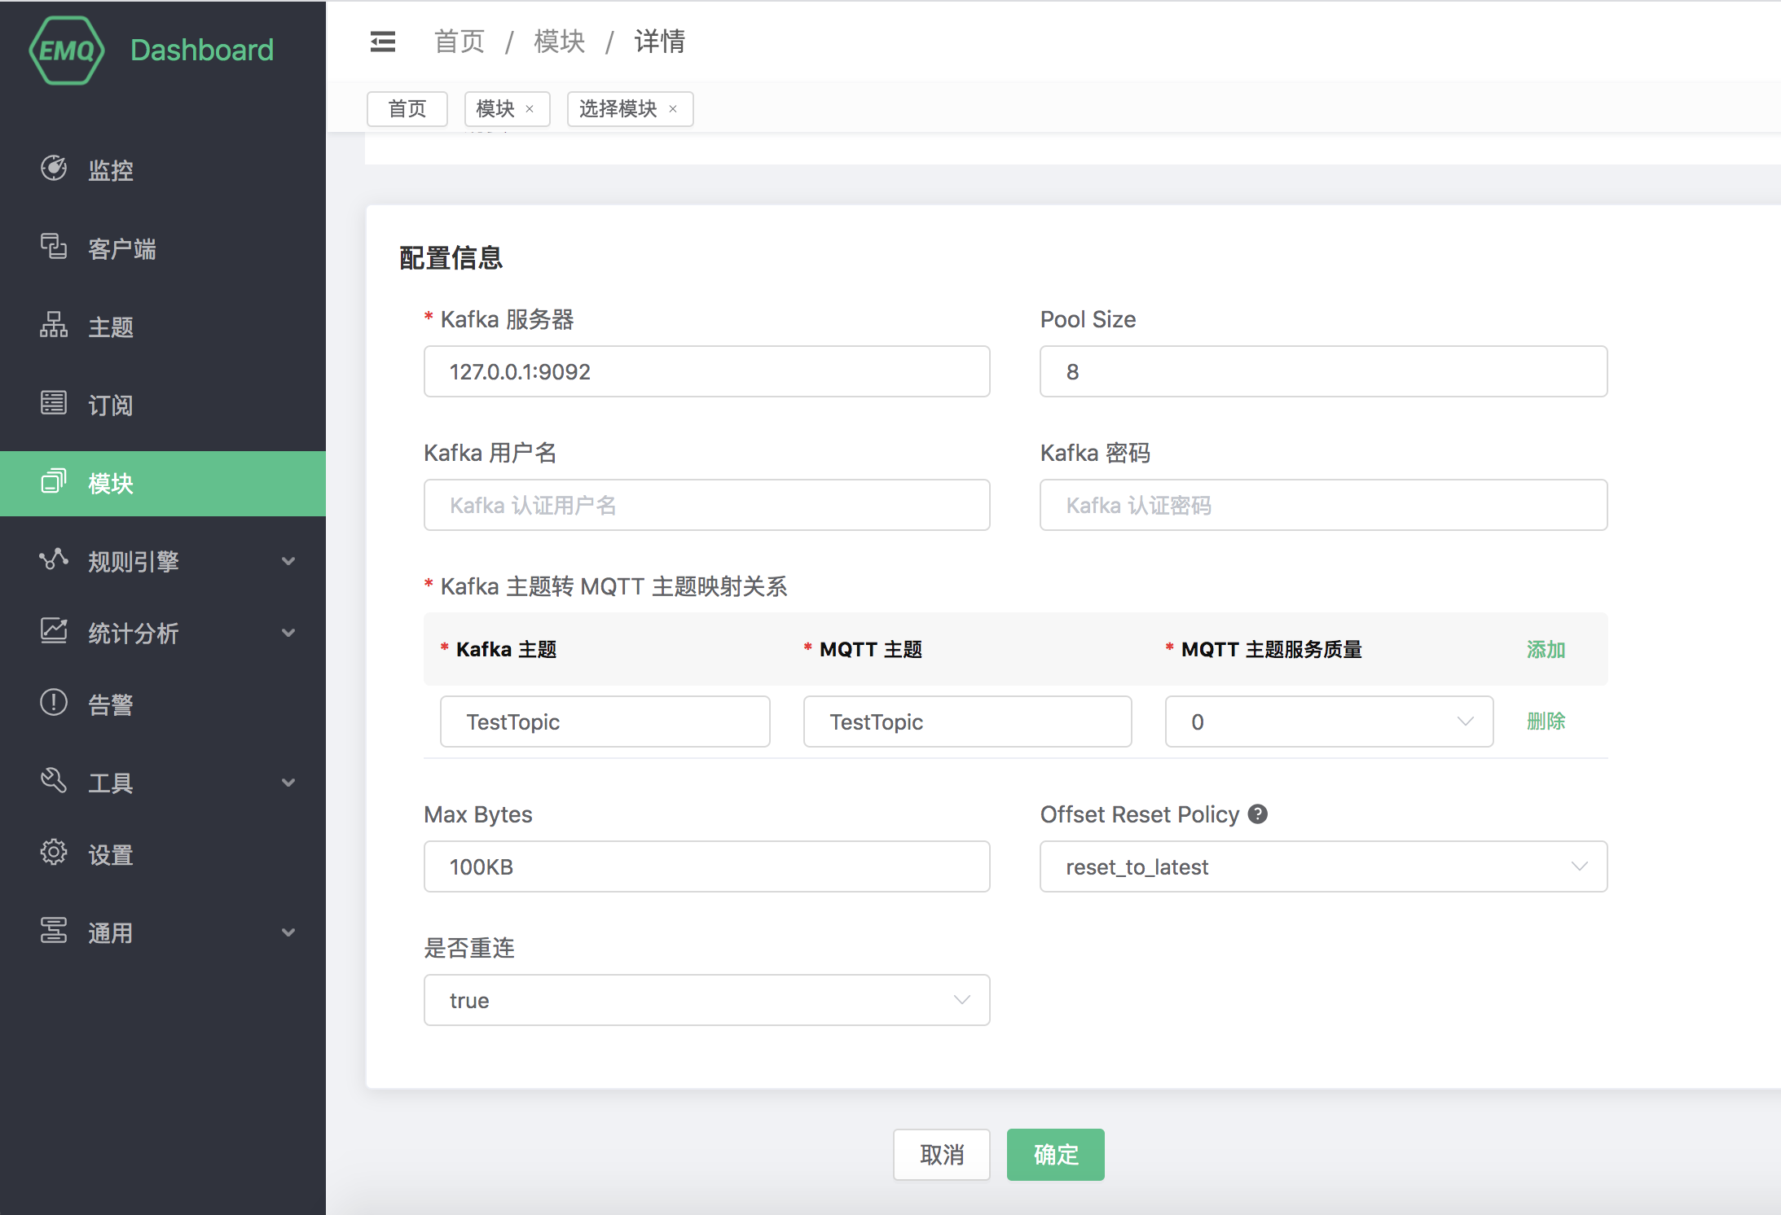The height and width of the screenshot is (1215, 1781).
Task: Click the Offset Reset Policy help icon
Action: tap(1258, 814)
